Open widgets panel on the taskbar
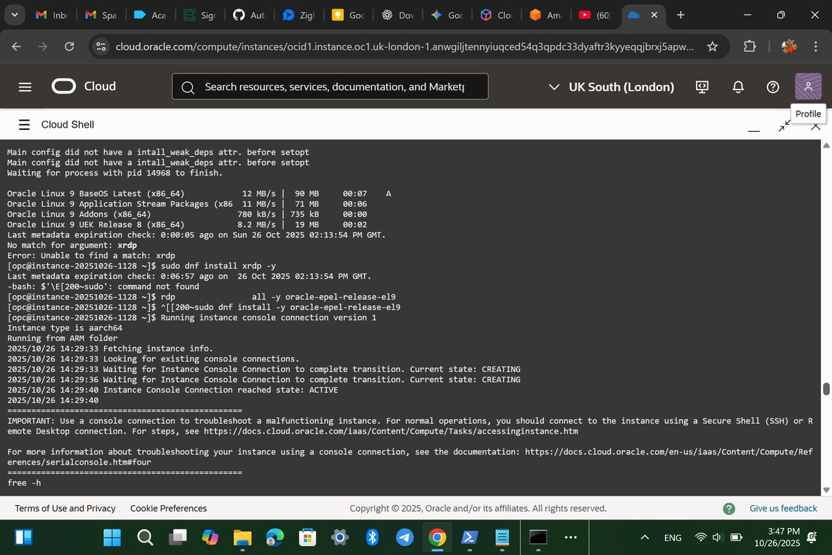Screen dimensions: 832x555 (24, 537)
